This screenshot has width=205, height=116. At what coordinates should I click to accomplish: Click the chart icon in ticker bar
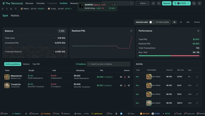[x=11, y=9]
